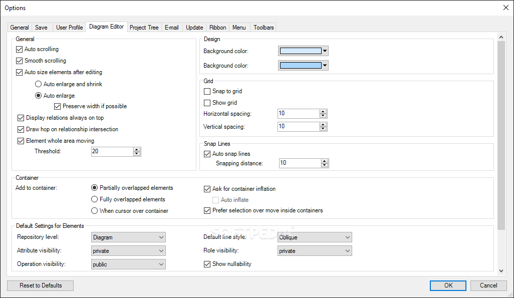The width and height of the screenshot is (514, 298).
Task: Open the Repository level dropdown
Action: tap(129, 237)
